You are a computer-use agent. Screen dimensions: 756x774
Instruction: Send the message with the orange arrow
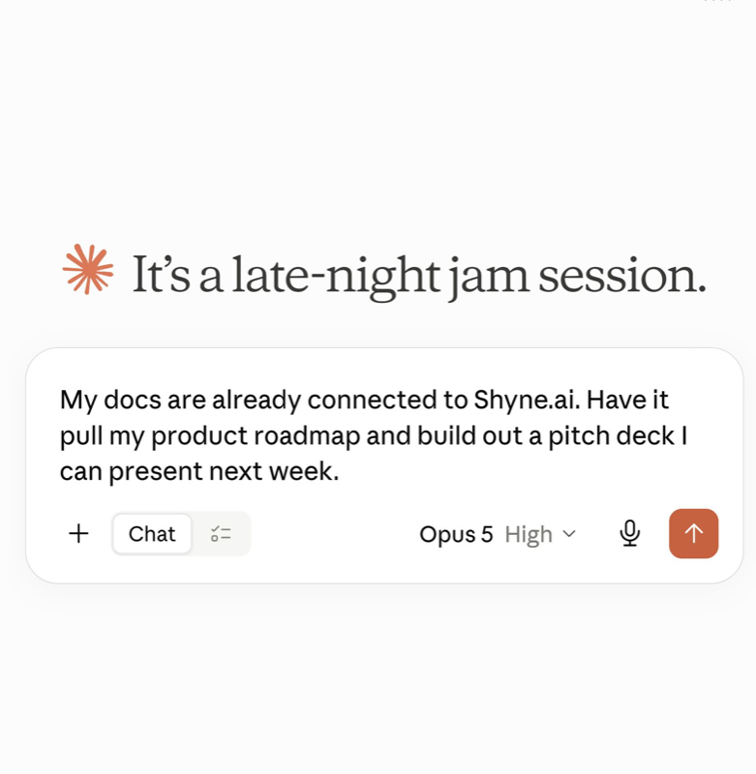click(x=693, y=534)
